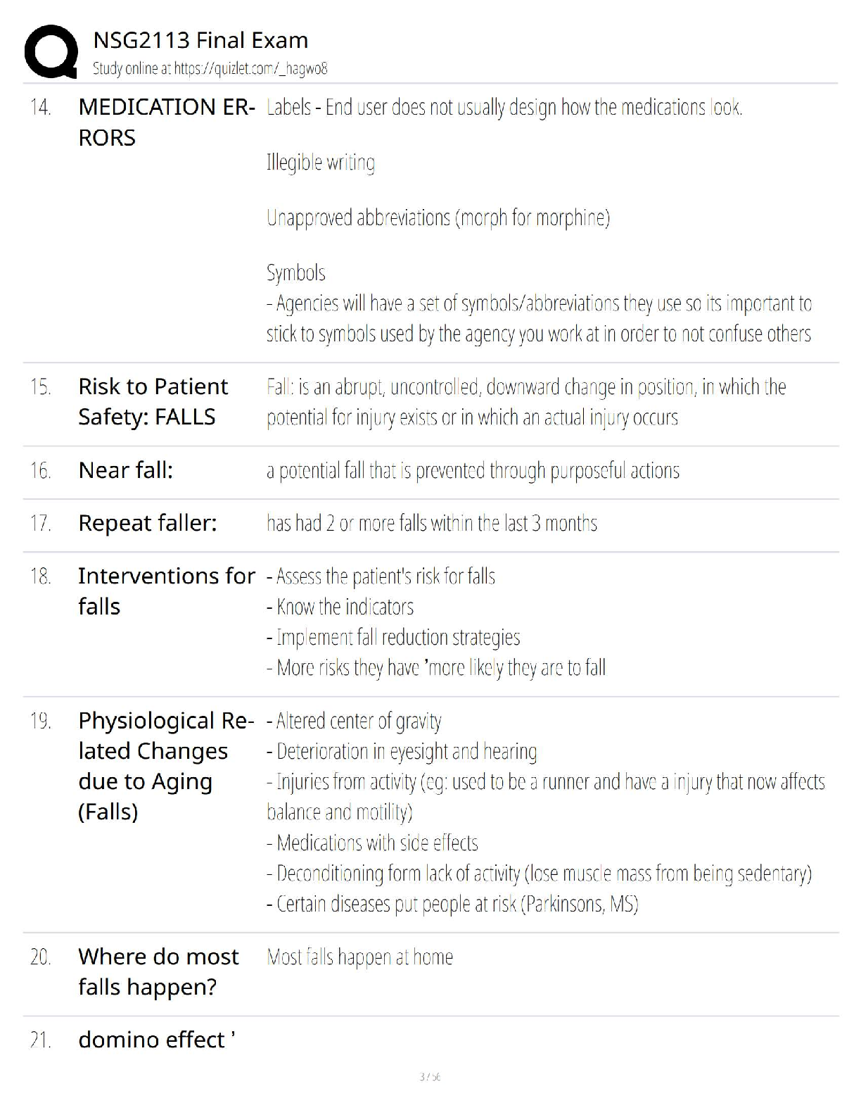
Task: Select the MEDICATION ERRORS term heading
Action: 167,122
